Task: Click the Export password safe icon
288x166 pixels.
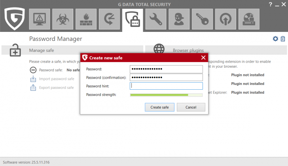Action: tap(33, 87)
